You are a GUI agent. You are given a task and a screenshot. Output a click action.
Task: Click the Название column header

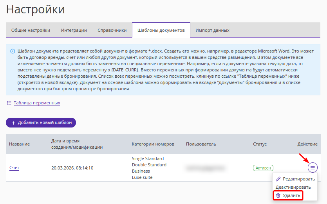(x=19, y=144)
